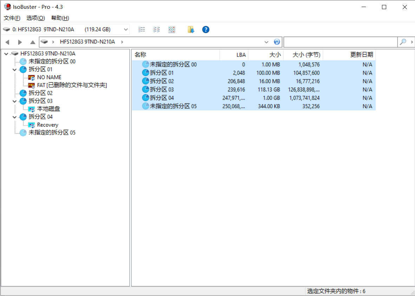Open the address bar history dropdown
This screenshot has width=415, height=296.
coord(266,42)
